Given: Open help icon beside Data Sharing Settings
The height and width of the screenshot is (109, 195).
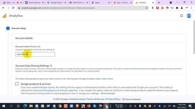Looking at the screenshot, I should point(51,66).
